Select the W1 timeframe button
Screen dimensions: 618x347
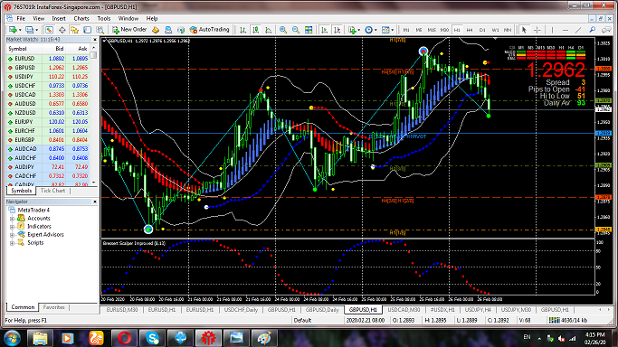pos(495,30)
